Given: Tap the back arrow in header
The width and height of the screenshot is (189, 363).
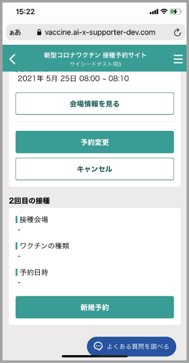Looking at the screenshot, I should click(12, 59).
